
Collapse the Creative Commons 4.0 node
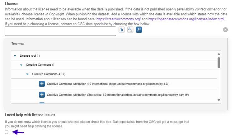[x=27, y=74]
